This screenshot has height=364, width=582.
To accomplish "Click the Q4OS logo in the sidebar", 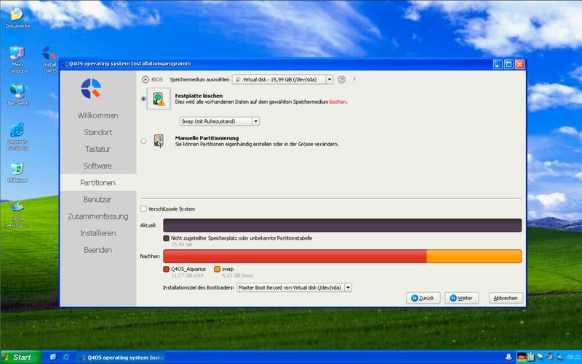I will (x=91, y=89).
